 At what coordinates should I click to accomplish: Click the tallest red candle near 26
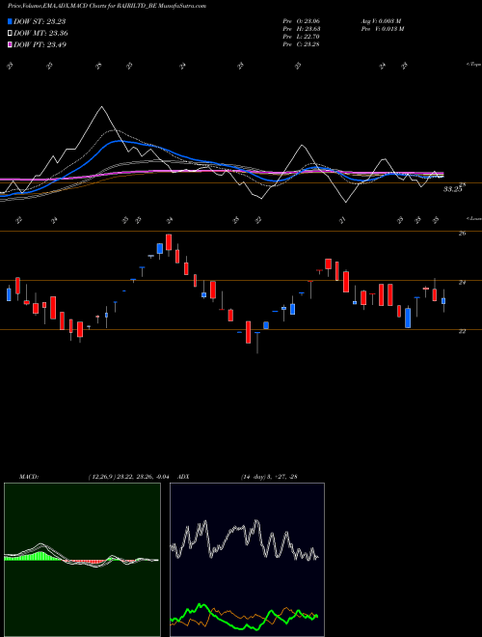pyautogui.click(x=169, y=242)
